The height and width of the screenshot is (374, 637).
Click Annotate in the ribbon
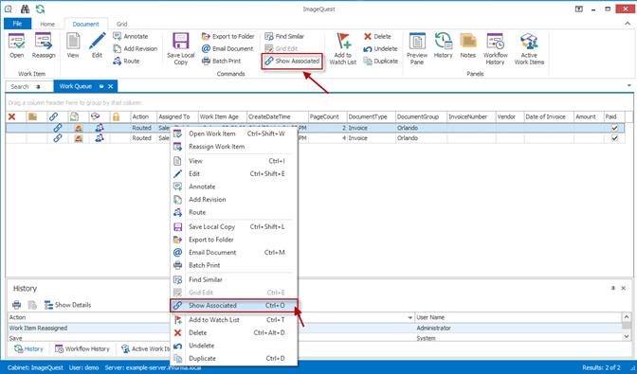(x=131, y=36)
